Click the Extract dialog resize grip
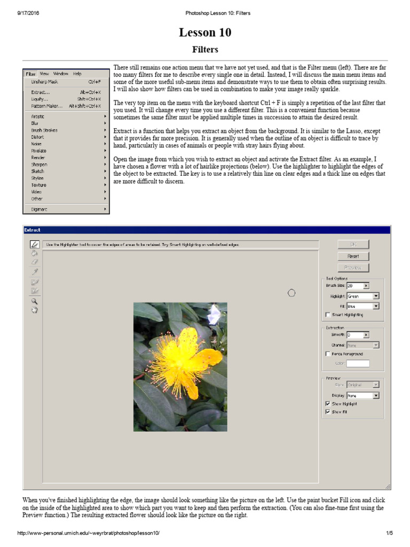 point(388,486)
